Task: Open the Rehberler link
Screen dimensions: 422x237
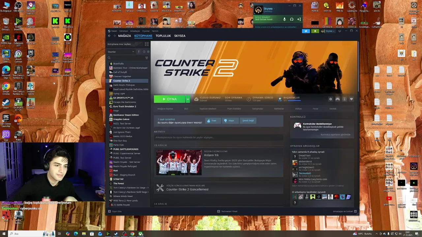Action: point(279,109)
